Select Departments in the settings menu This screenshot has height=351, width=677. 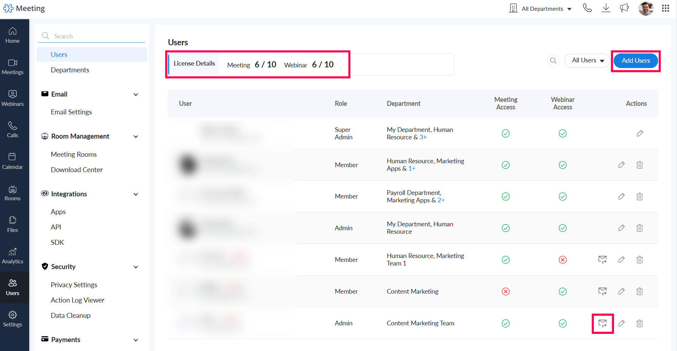[x=70, y=70]
